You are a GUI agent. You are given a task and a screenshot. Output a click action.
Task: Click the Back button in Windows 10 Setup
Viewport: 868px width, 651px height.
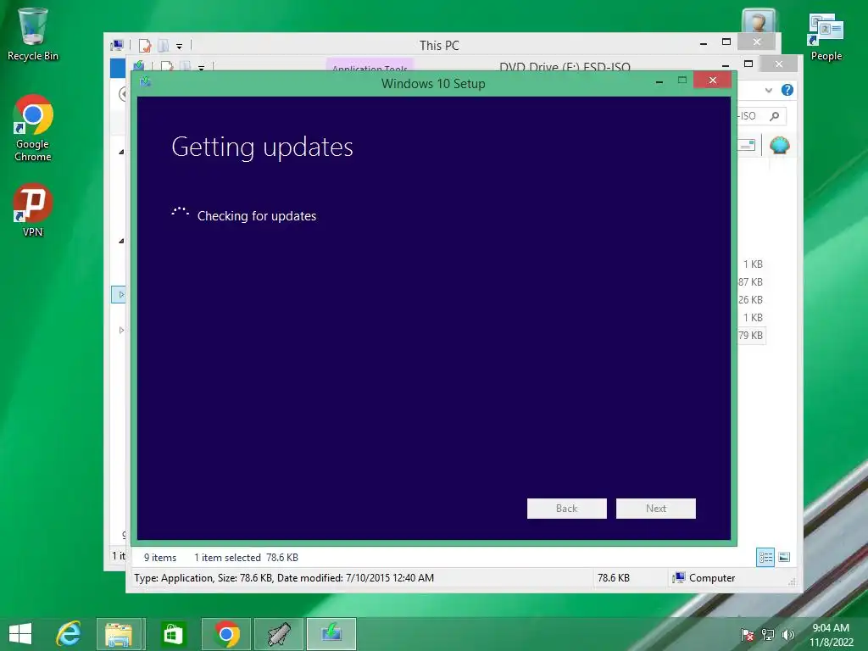pos(566,509)
